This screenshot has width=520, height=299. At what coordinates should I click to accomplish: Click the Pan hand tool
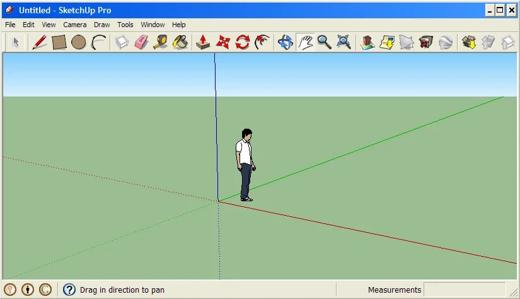(305, 42)
